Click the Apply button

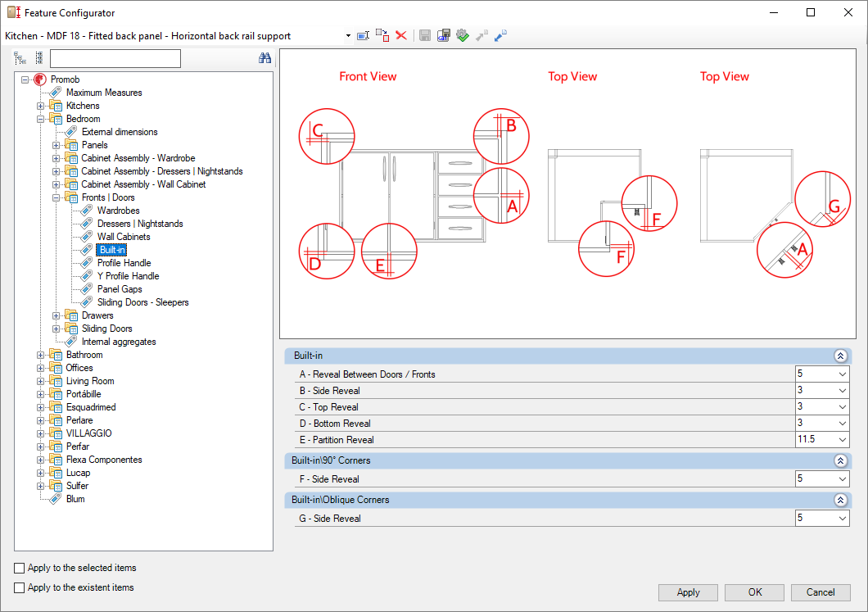pos(688,592)
